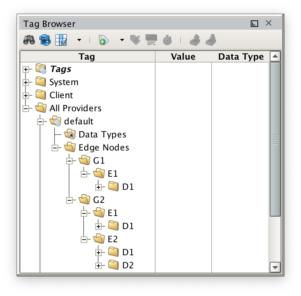
Task: Click the Data Type column header
Action: (x=241, y=57)
